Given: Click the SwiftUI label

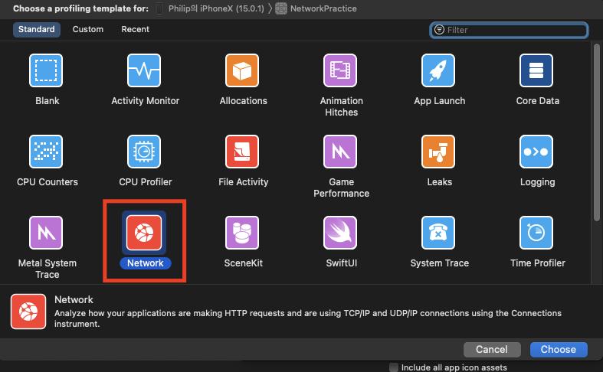Looking at the screenshot, I should coord(342,263).
